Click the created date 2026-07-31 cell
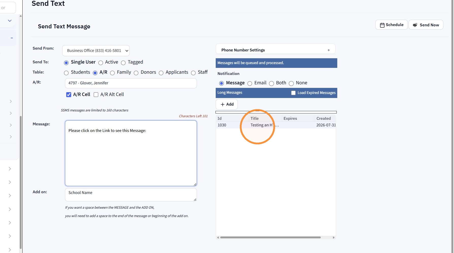Viewport: 454px width, 253px height. coord(326,125)
